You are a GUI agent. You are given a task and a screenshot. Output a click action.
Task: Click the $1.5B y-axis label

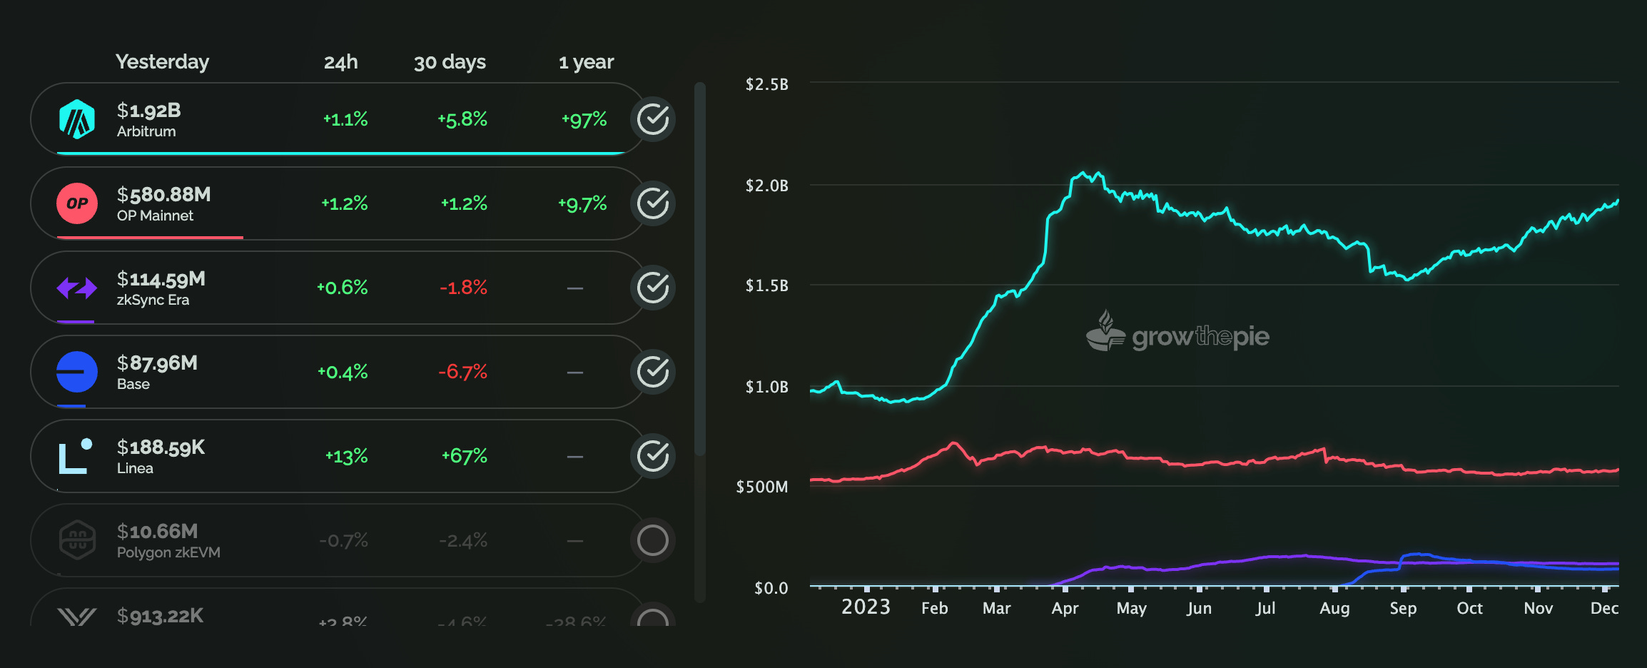[767, 285]
